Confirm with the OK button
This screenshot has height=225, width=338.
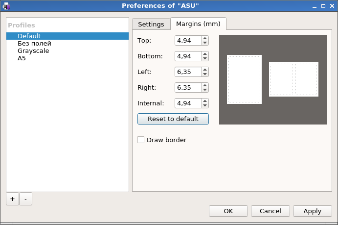[228, 211]
